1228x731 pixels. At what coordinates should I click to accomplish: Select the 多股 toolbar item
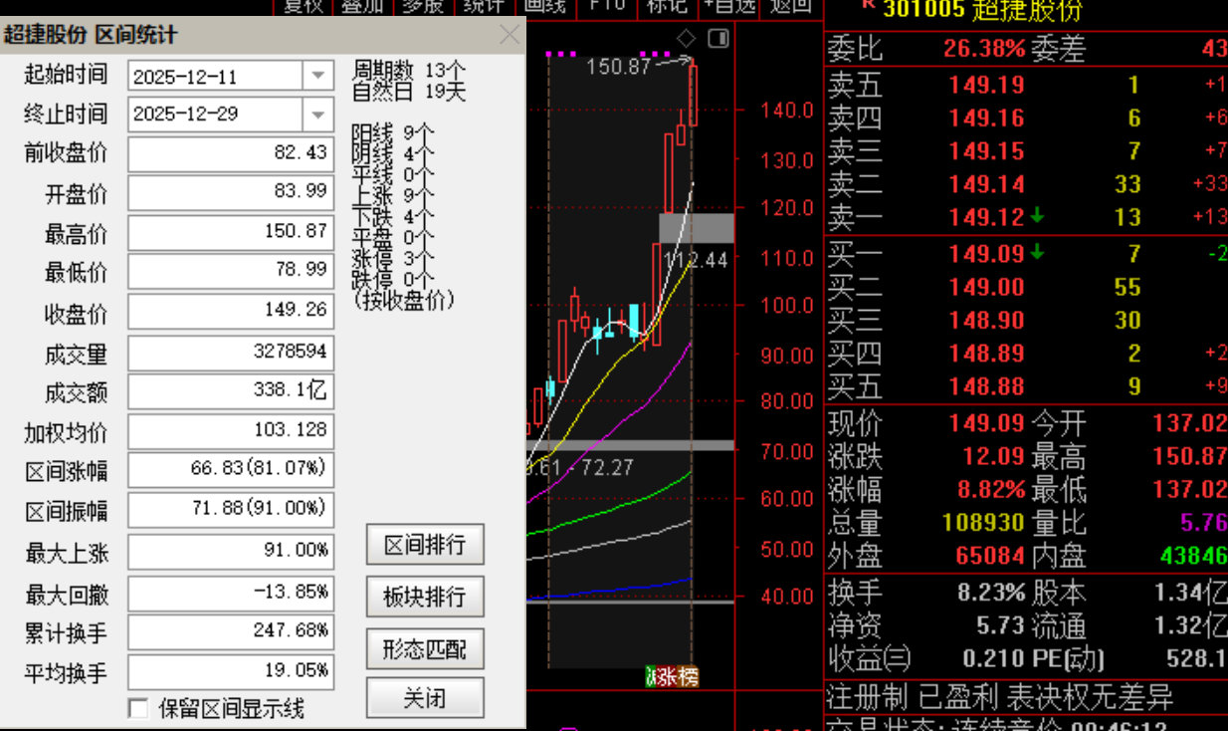422,5
